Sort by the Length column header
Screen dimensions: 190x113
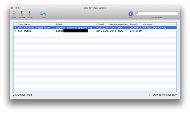click(x=113, y=24)
